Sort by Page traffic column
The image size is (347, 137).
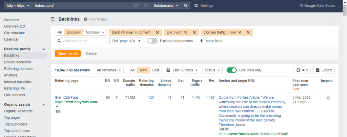click(196, 83)
